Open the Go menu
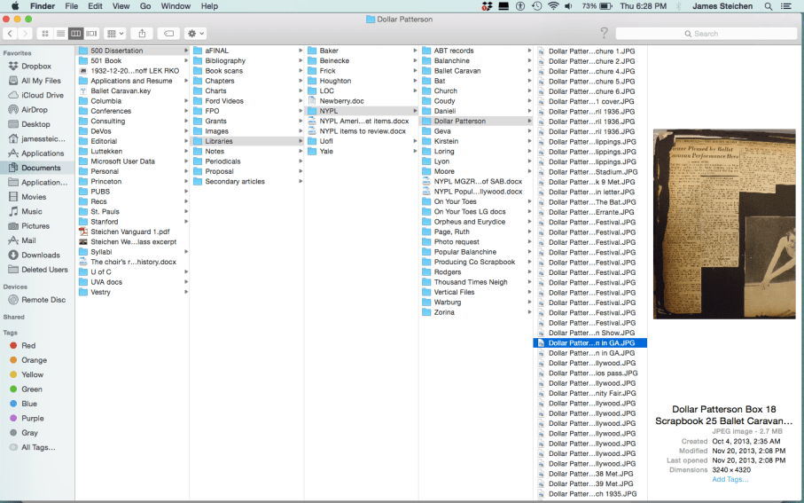The image size is (804, 503). pyautogui.click(x=145, y=6)
